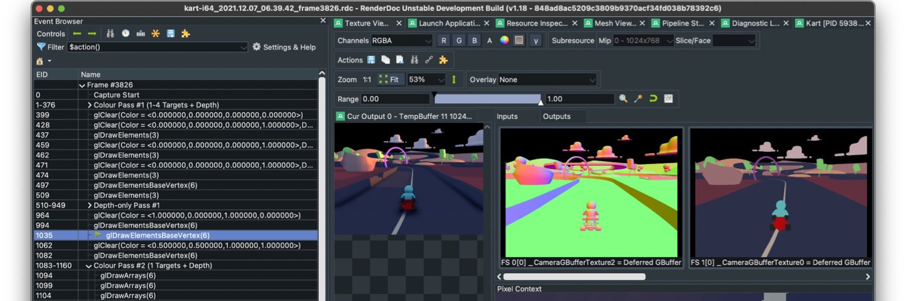The height and width of the screenshot is (301, 906).
Task: Collapse the Frame #3826 tree node
Action: click(x=82, y=85)
